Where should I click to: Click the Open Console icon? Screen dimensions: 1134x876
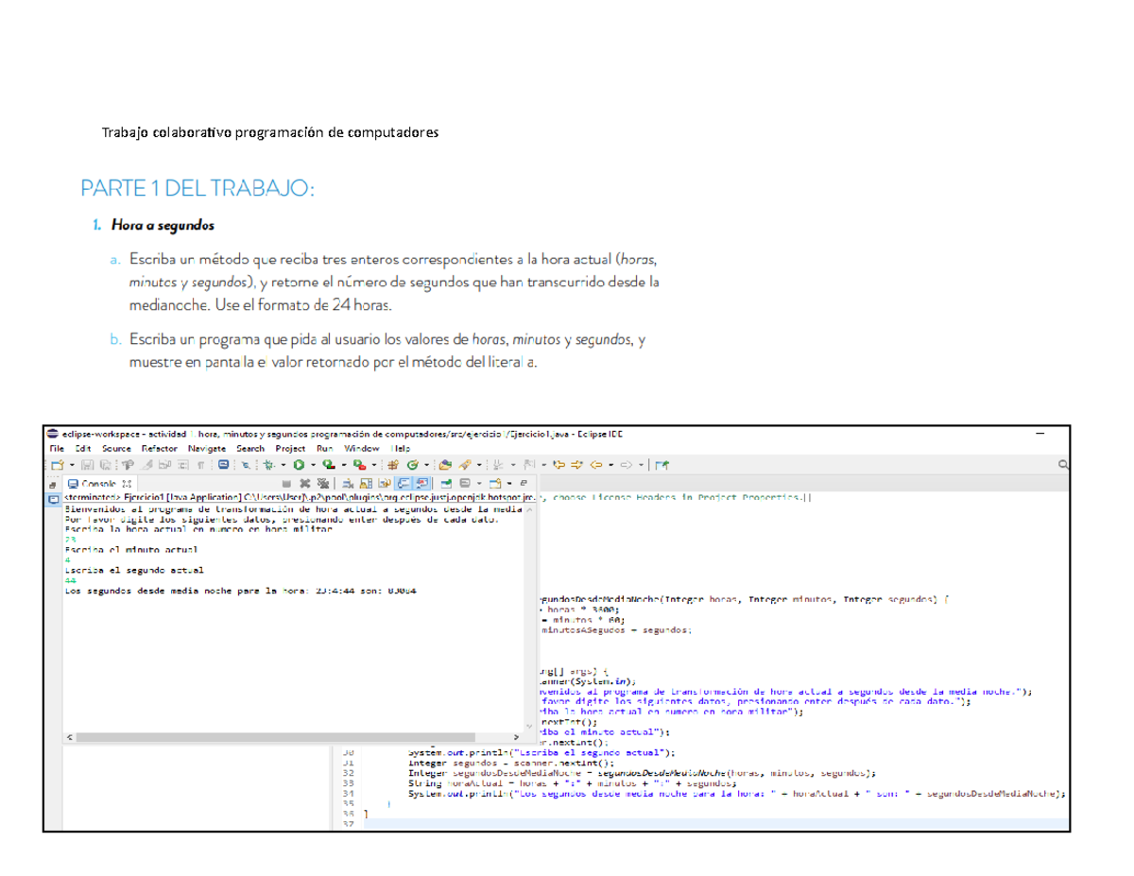click(495, 482)
